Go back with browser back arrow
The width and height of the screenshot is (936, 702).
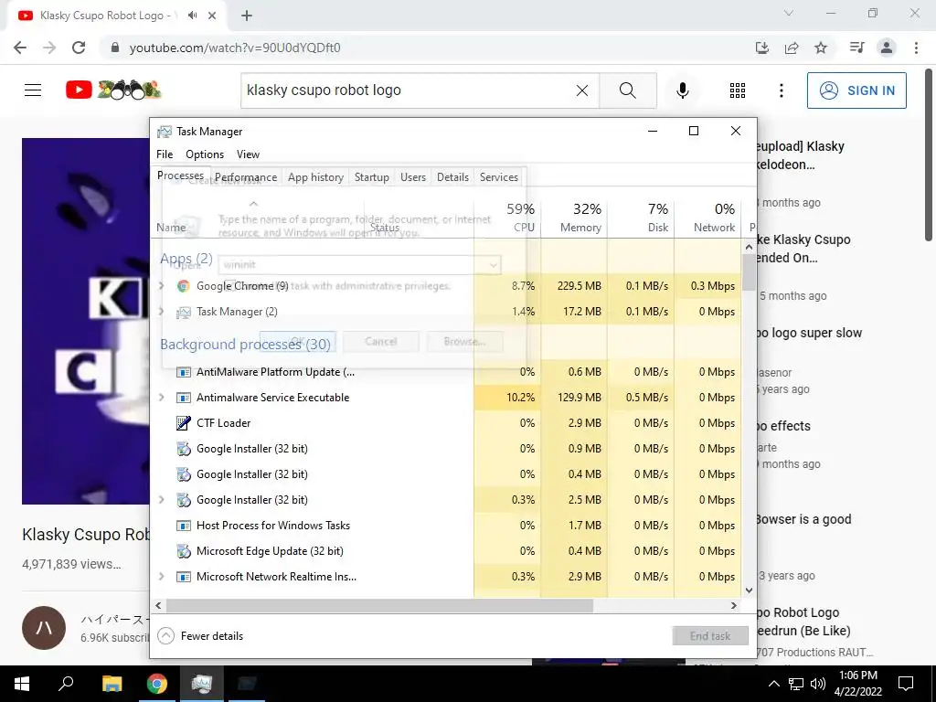point(20,48)
